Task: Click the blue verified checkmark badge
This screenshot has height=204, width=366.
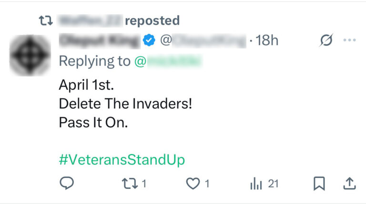Action: coord(150,41)
